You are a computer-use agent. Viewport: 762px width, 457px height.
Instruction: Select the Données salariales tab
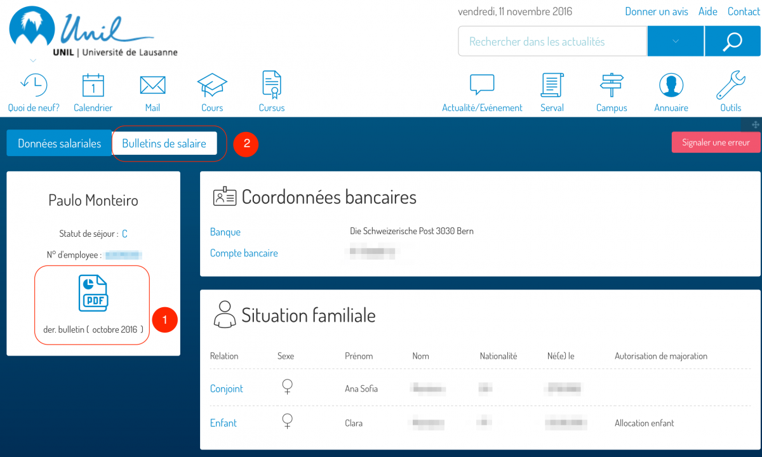pos(59,143)
